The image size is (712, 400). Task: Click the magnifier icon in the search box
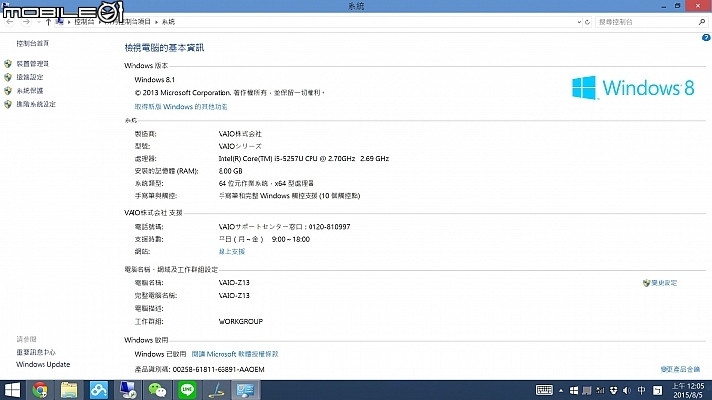tap(702, 22)
